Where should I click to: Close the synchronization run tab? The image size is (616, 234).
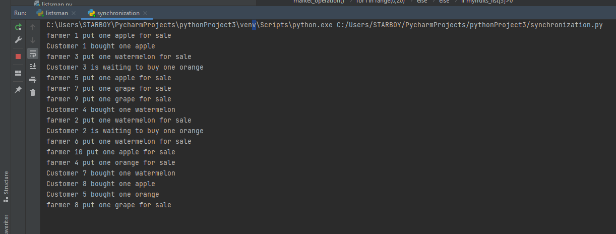point(146,13)
